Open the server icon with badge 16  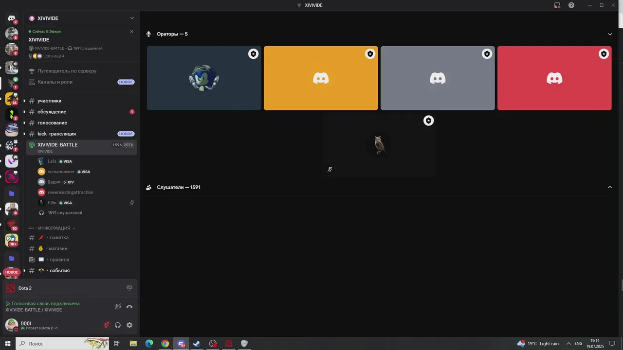click(12, 99)
